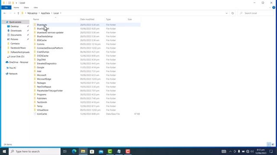The image size is (277, 155).
Task: Open Documents in the navigation pane
Action: pos(16,35)
